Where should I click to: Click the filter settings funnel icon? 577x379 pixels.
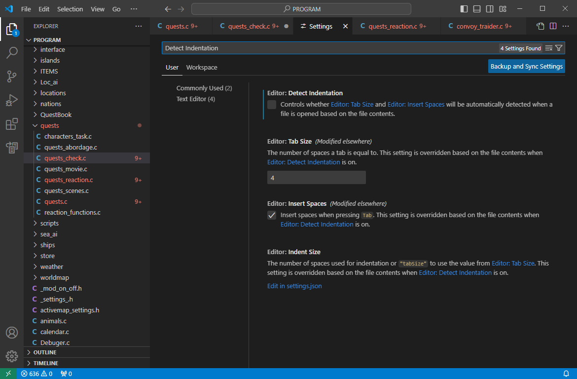(559, 48)
